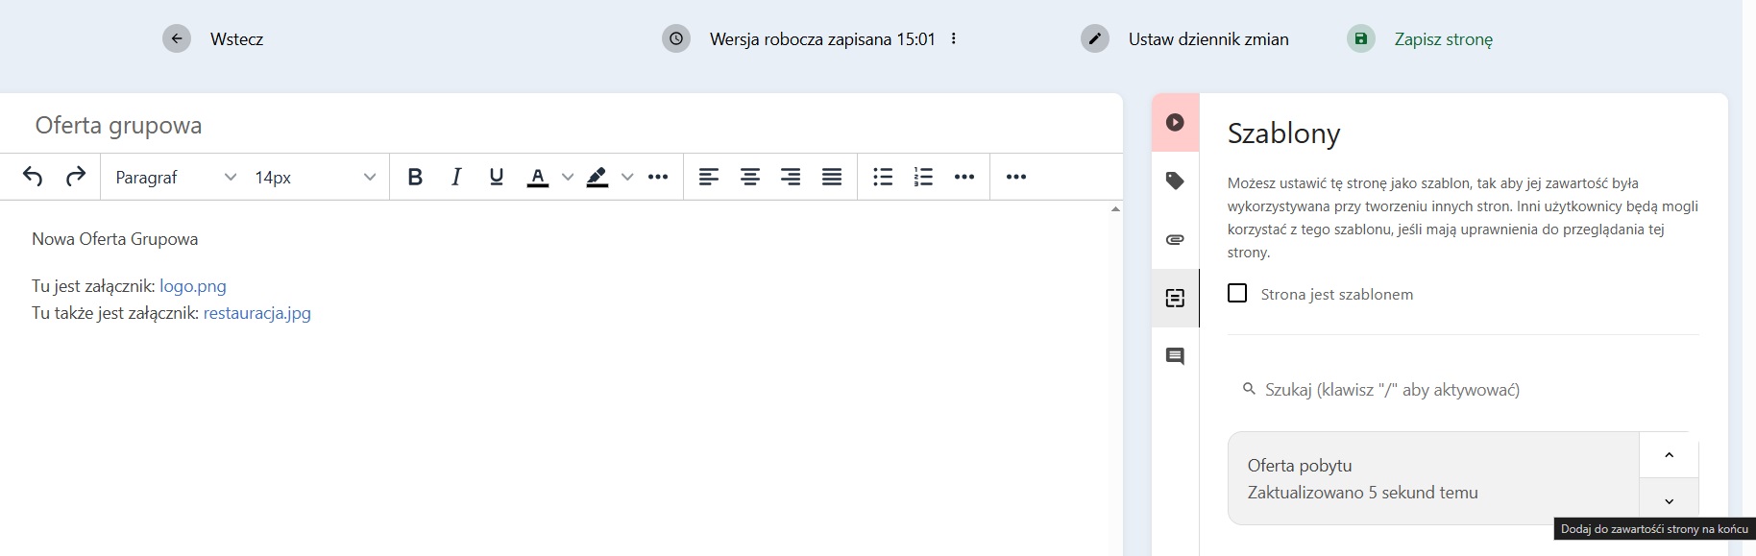1756x556 pixels.
Task: Toggle italic formatting
Action: 456,177
